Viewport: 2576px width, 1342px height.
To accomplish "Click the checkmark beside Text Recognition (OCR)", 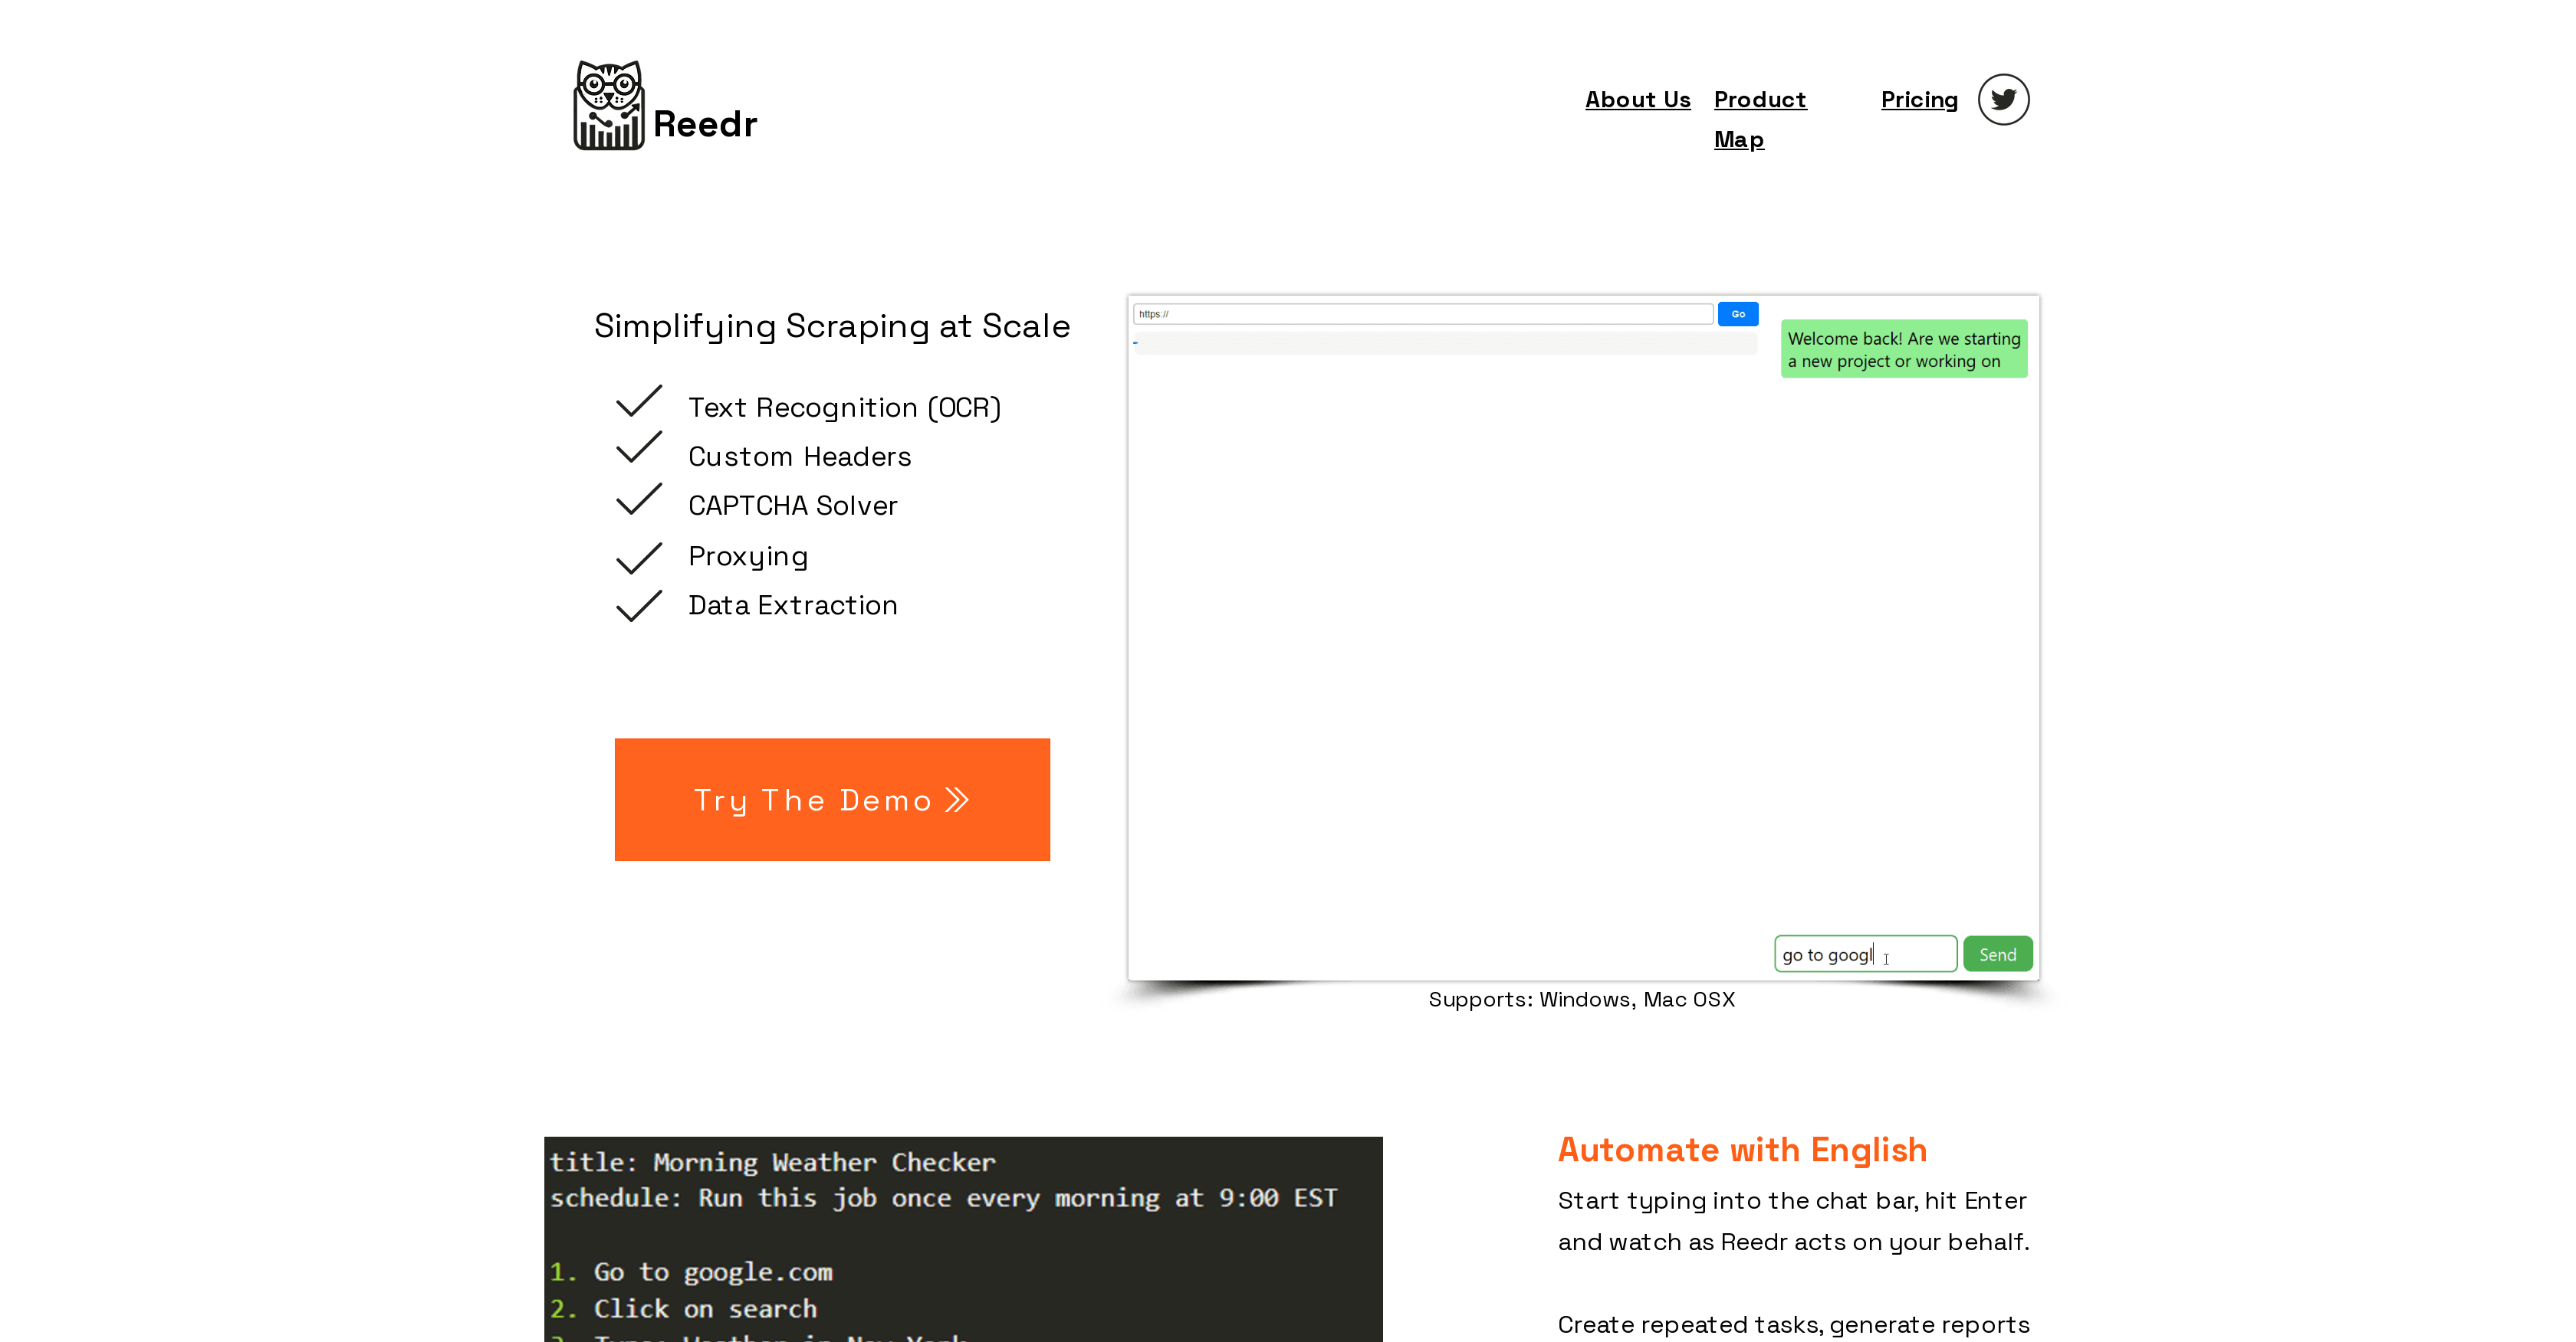I will 639,401.
